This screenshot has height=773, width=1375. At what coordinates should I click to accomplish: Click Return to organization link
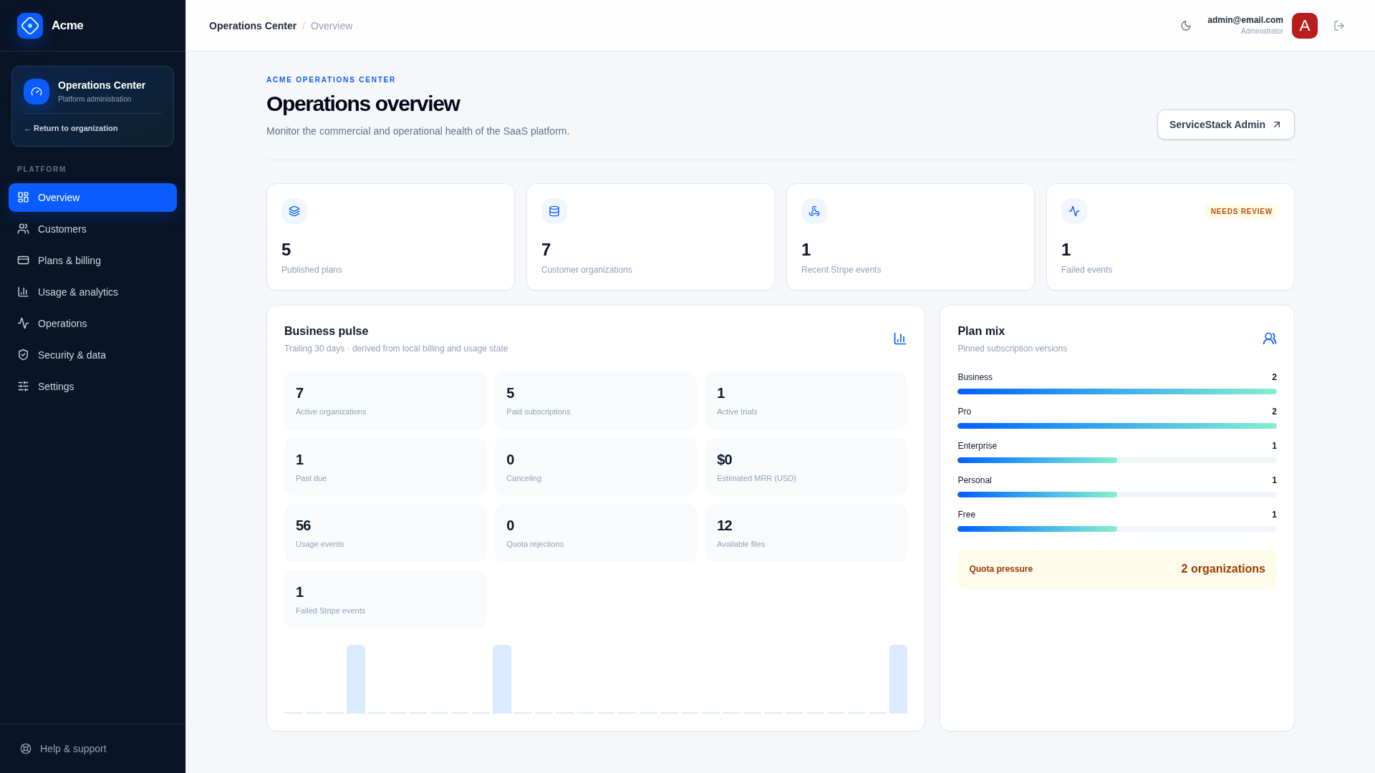pos(71,129)
